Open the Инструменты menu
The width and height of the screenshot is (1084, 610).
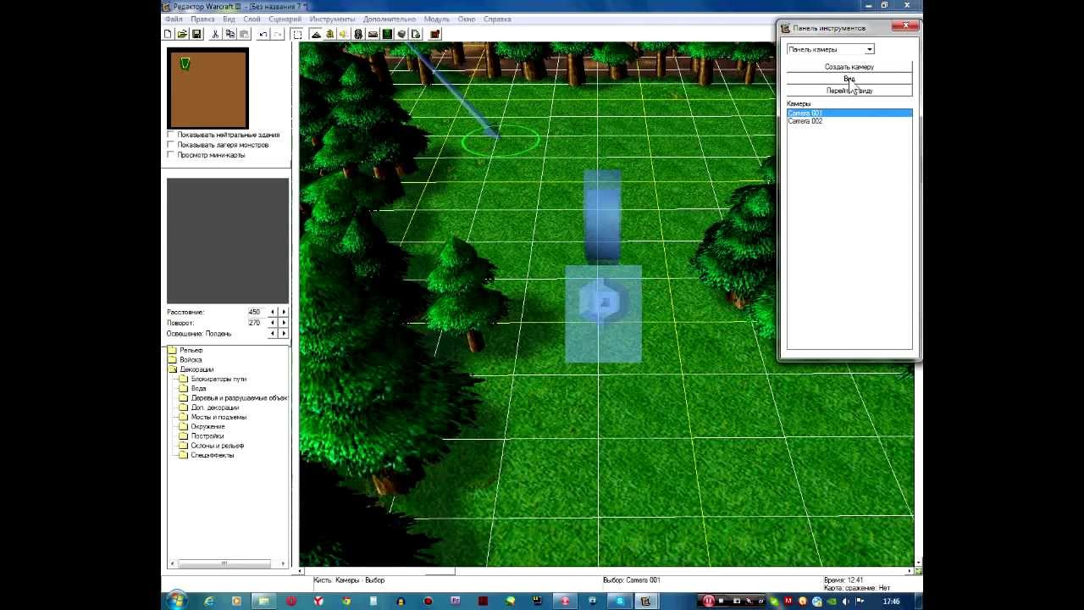pos(332,19)
